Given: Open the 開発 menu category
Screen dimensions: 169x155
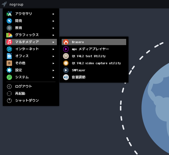Looking at the screenshot, I should click(x=31, y=21).
